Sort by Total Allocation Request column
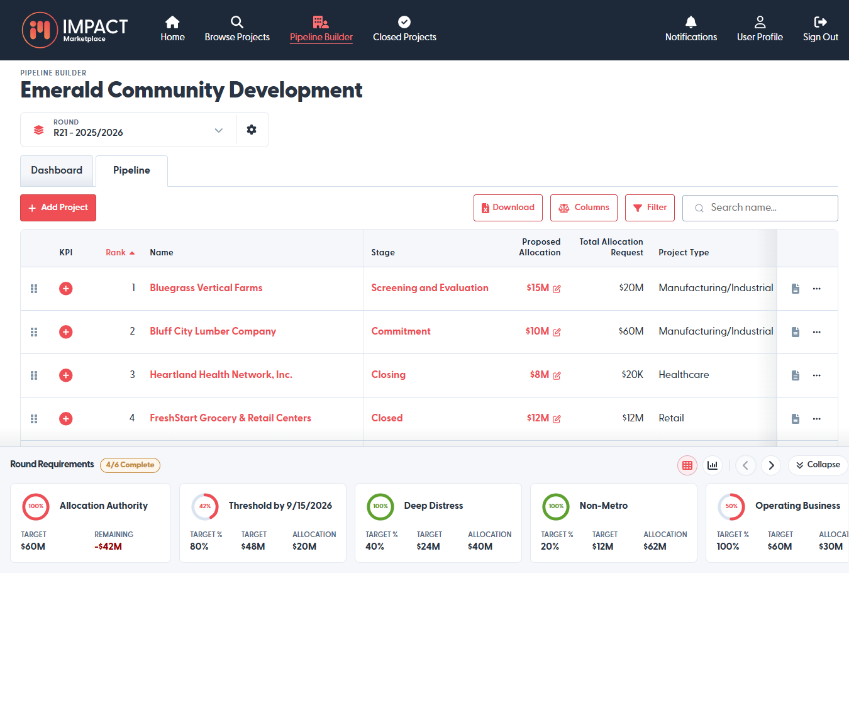The width and height of the screenshot is (849, 722). click(x=611, y=247)
